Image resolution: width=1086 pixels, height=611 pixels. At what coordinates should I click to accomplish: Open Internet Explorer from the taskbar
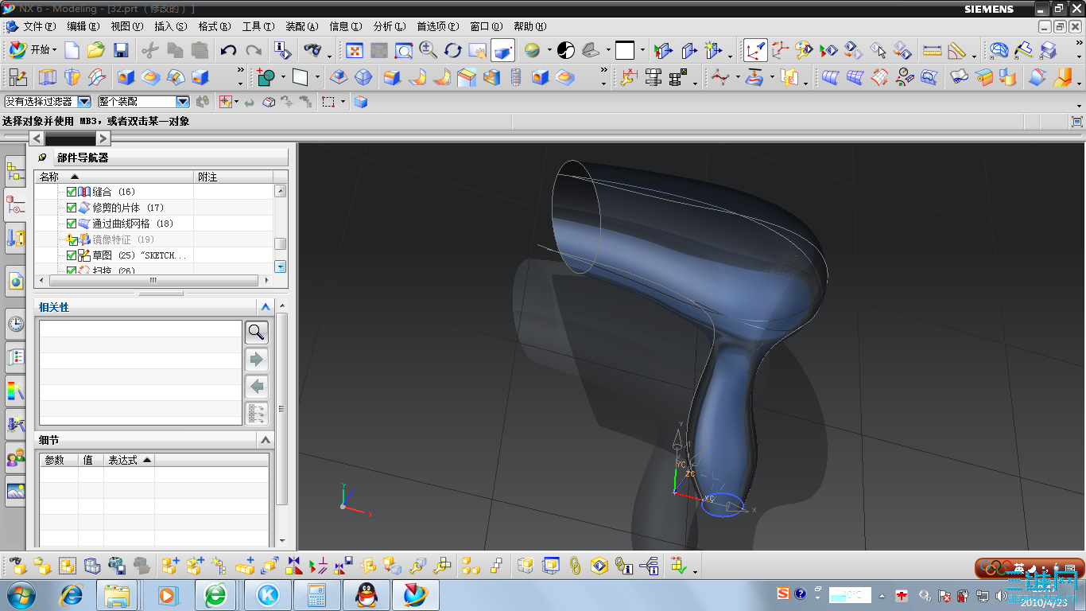(x=72, y=594)
